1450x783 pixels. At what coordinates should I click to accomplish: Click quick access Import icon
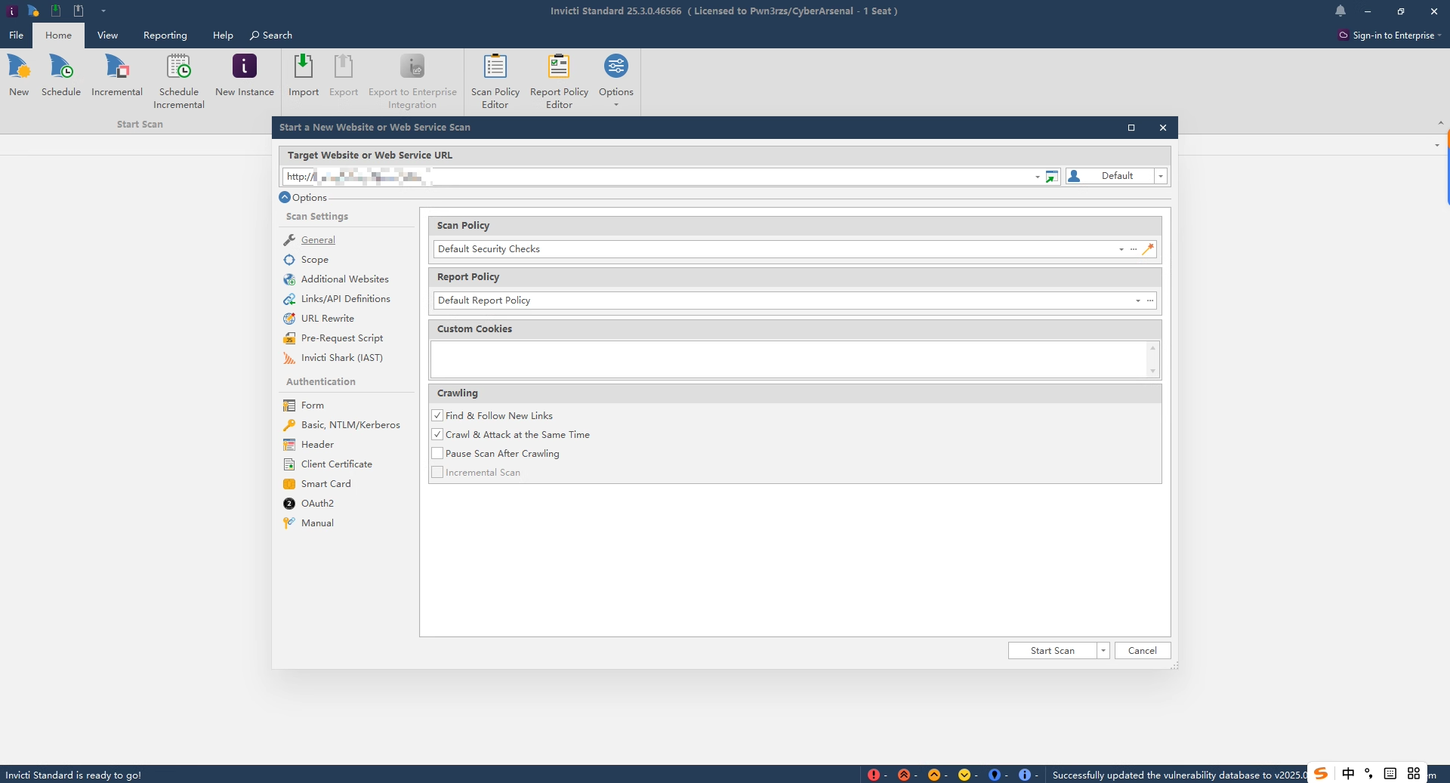pyautogui.click(x=56, y=11)
